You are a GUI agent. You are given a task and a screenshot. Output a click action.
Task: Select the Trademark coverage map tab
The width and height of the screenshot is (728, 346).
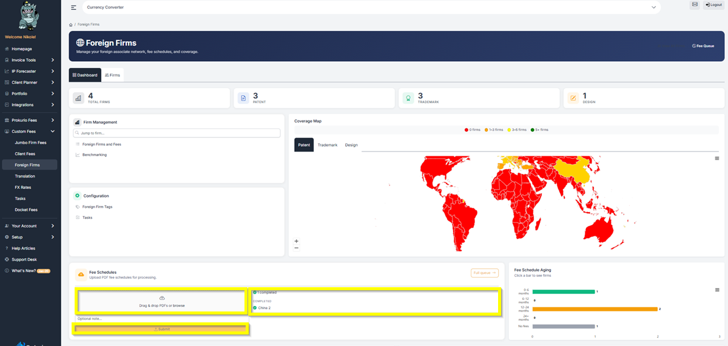(327, 145)
